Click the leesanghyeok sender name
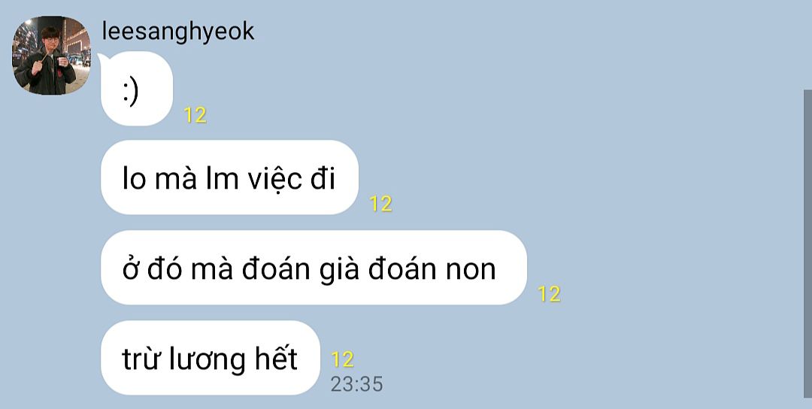 click(178, 32)
